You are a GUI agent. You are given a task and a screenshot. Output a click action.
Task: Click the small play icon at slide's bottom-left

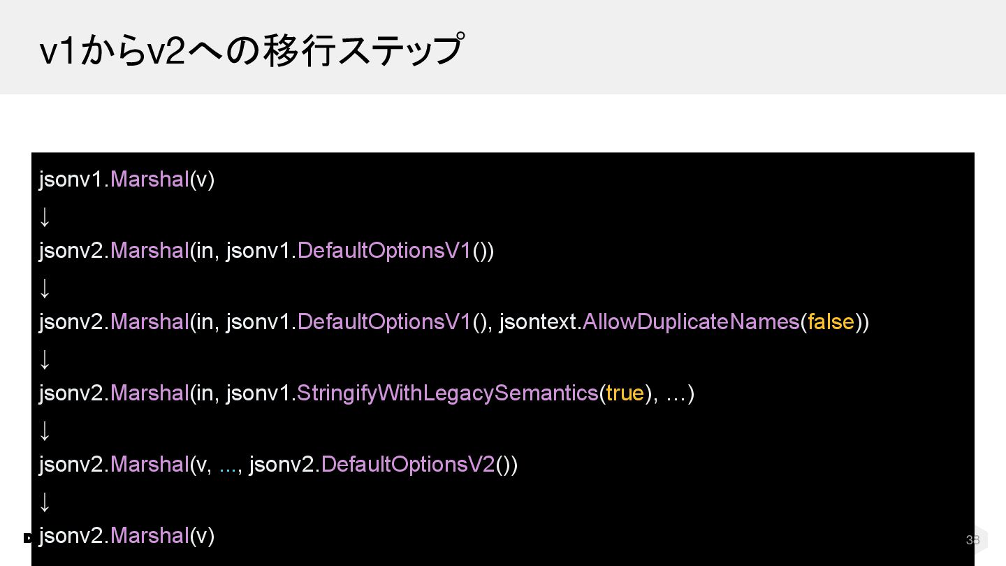(27, 537)
